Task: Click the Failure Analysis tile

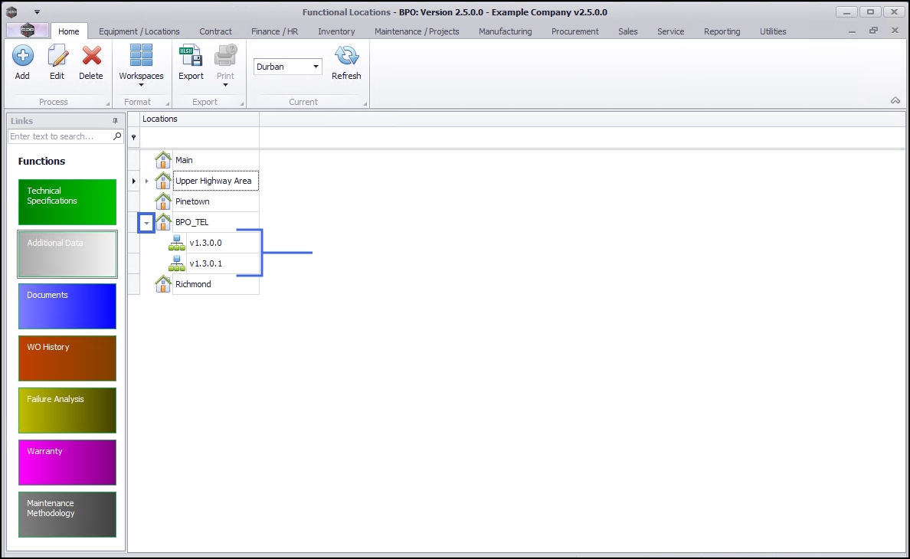Action: pos(67,410)
